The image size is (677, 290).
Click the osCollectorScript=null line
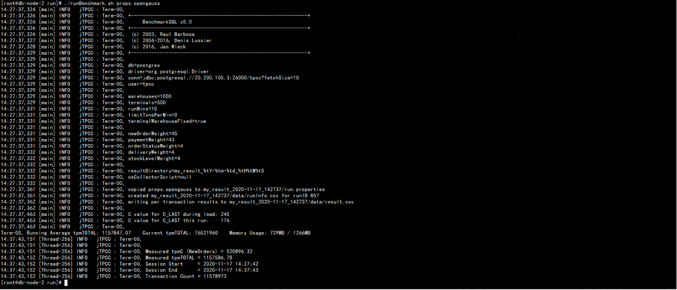160,177
